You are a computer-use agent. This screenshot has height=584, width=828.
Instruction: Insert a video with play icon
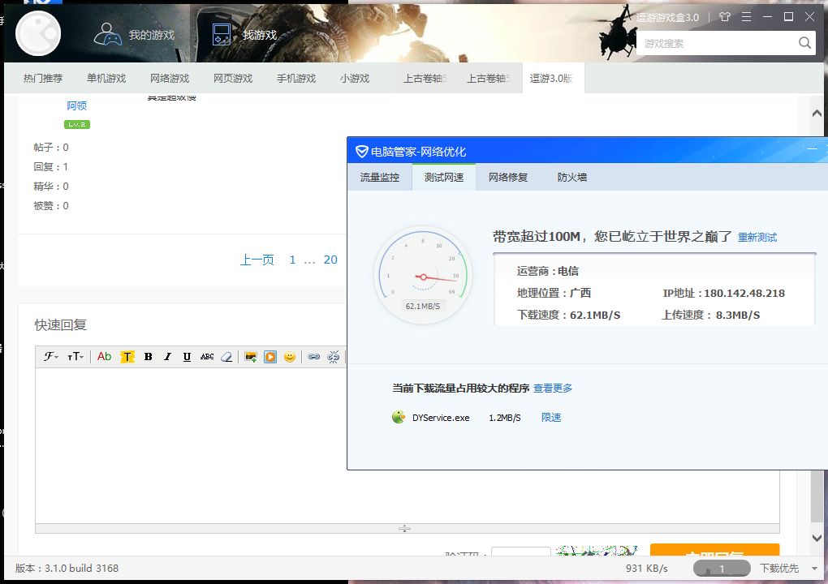point(270,357)
